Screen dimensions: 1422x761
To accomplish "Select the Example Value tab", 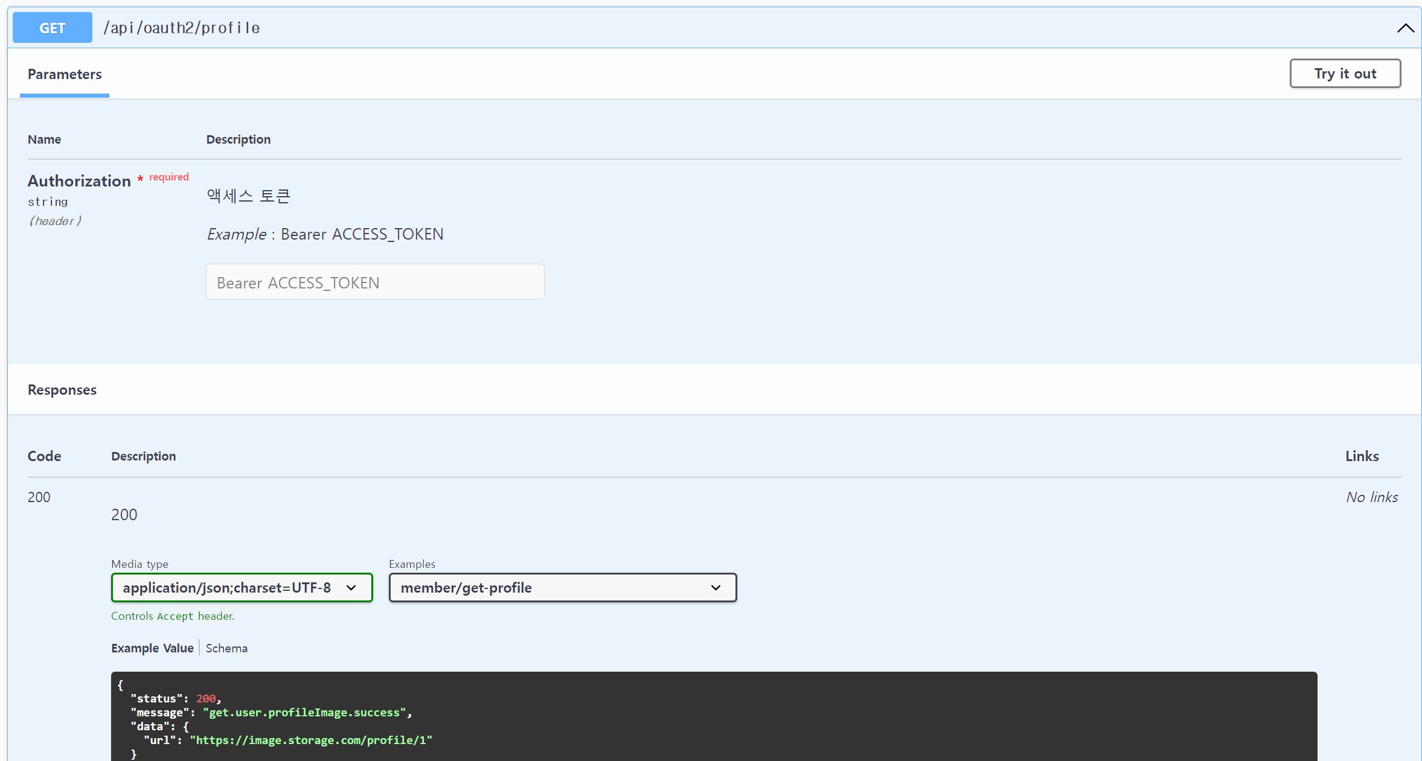I will coord(152,648).
